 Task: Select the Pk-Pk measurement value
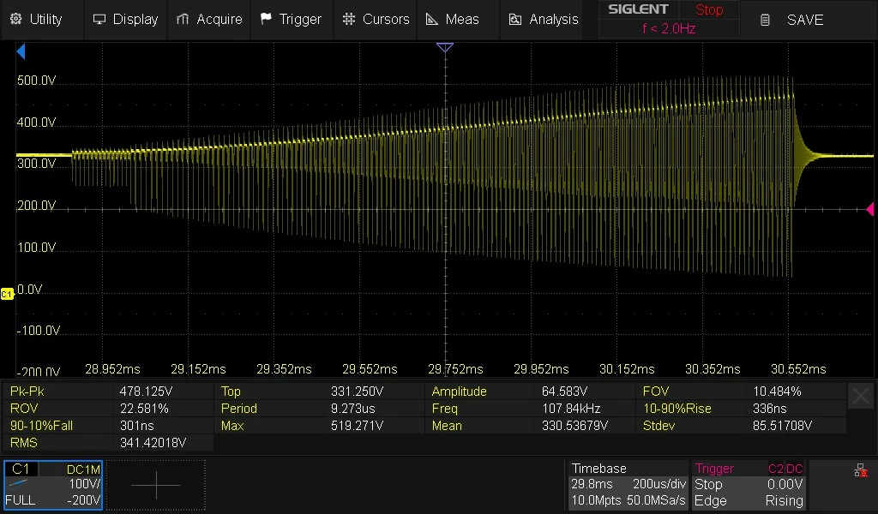click(x=146, y=391)
